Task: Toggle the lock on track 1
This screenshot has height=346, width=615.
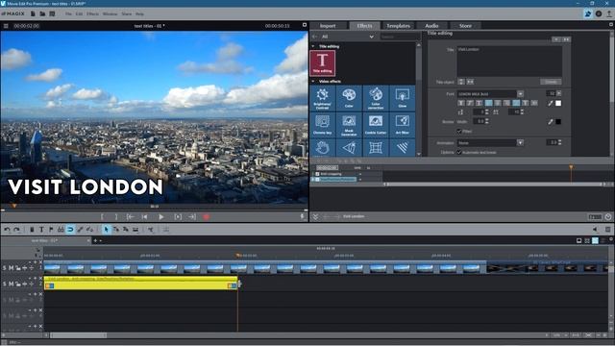Action: (18, 268)
